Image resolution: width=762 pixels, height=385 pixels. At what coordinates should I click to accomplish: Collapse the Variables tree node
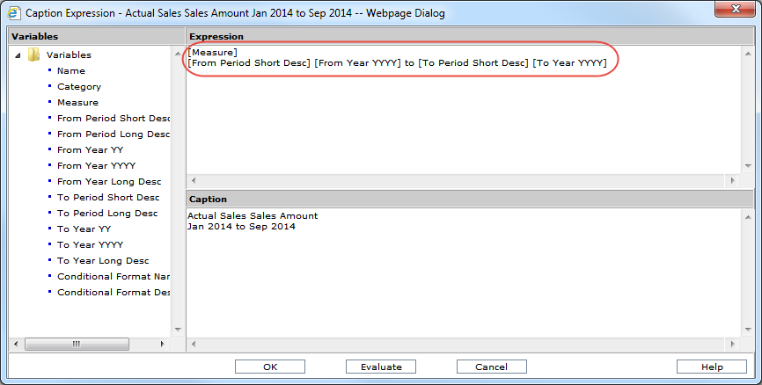click(x=18, y=55)
